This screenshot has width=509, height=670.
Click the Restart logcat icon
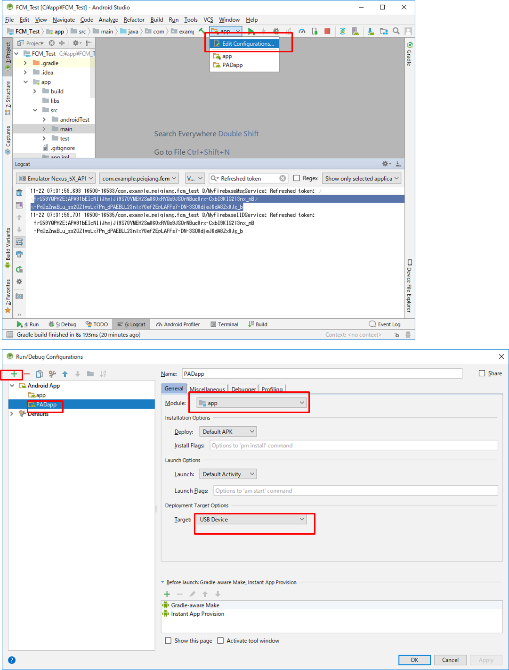(x=19, y=269)
